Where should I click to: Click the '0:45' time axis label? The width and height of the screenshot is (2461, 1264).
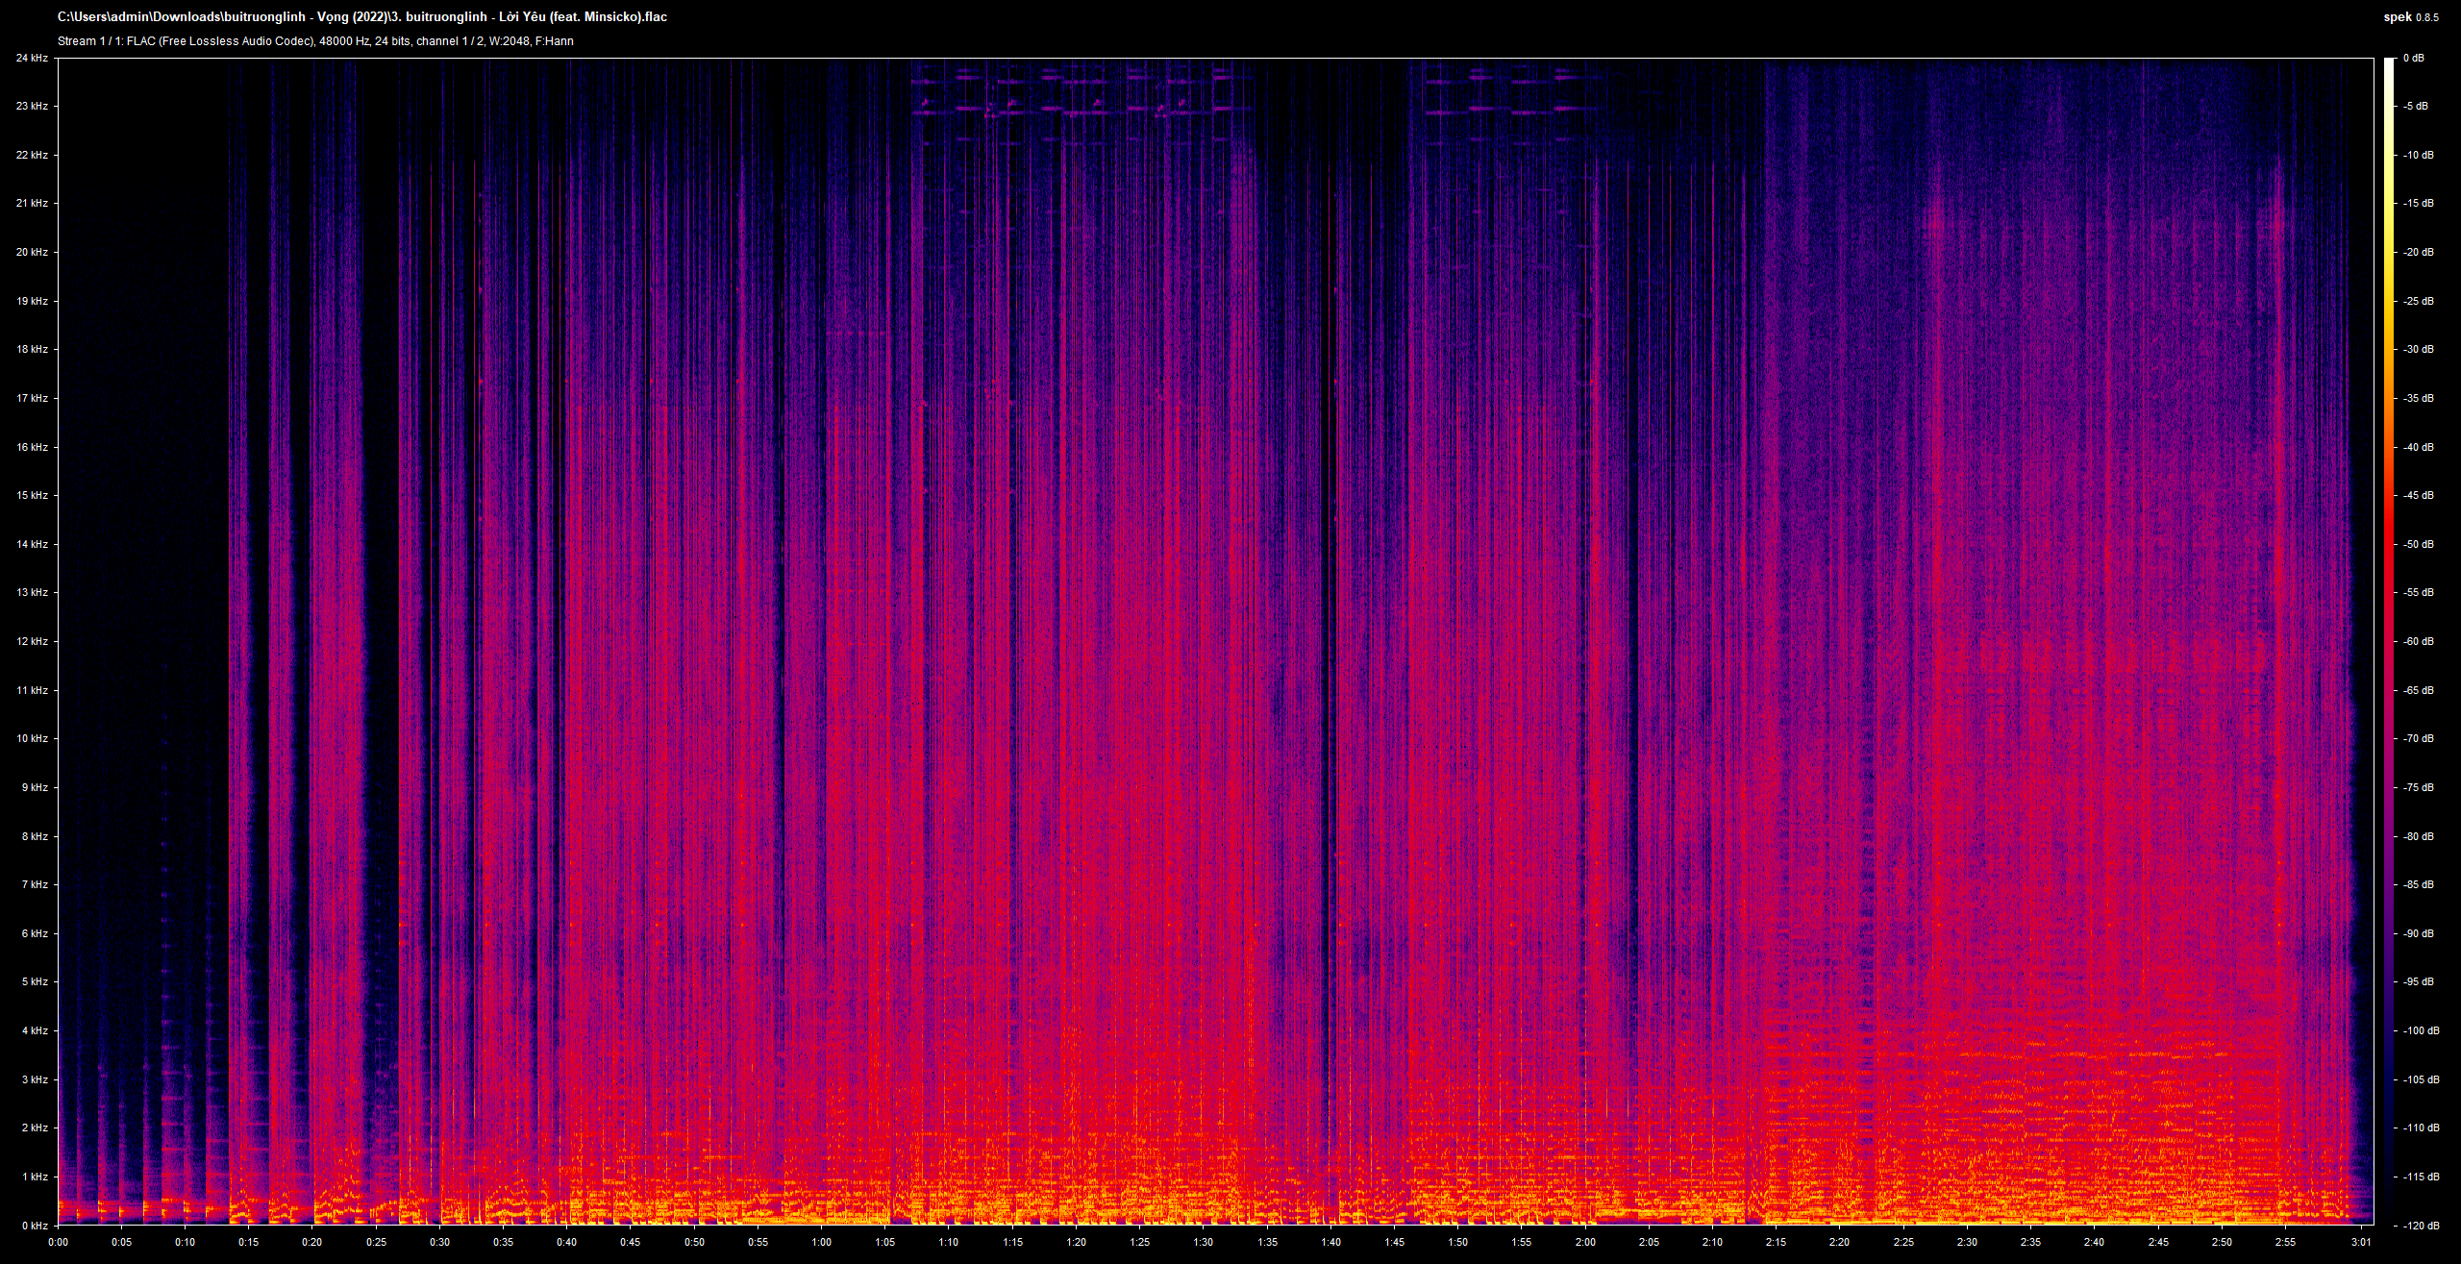click(x=631, y=1242)
